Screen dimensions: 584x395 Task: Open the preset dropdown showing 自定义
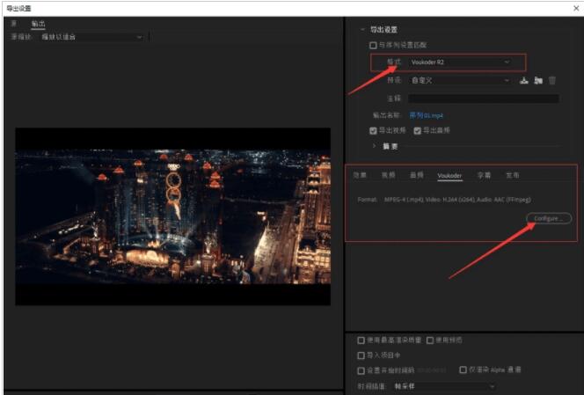460,80
